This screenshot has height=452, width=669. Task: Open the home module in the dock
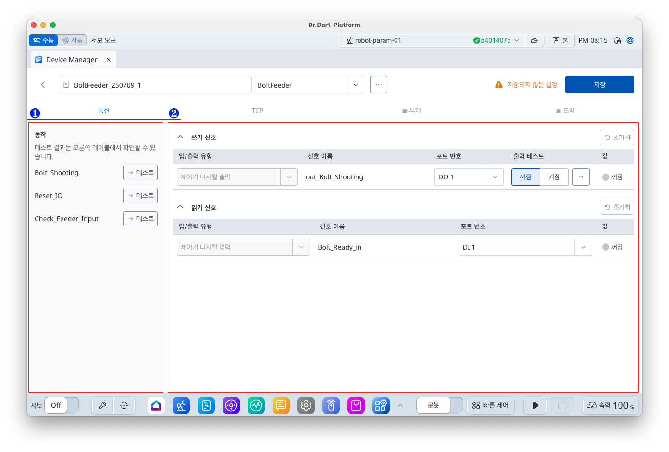[x=156, y=405]
